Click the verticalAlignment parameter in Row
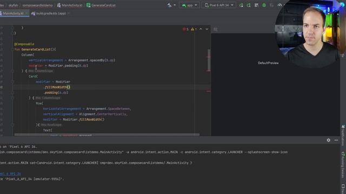 click(58, 114)
